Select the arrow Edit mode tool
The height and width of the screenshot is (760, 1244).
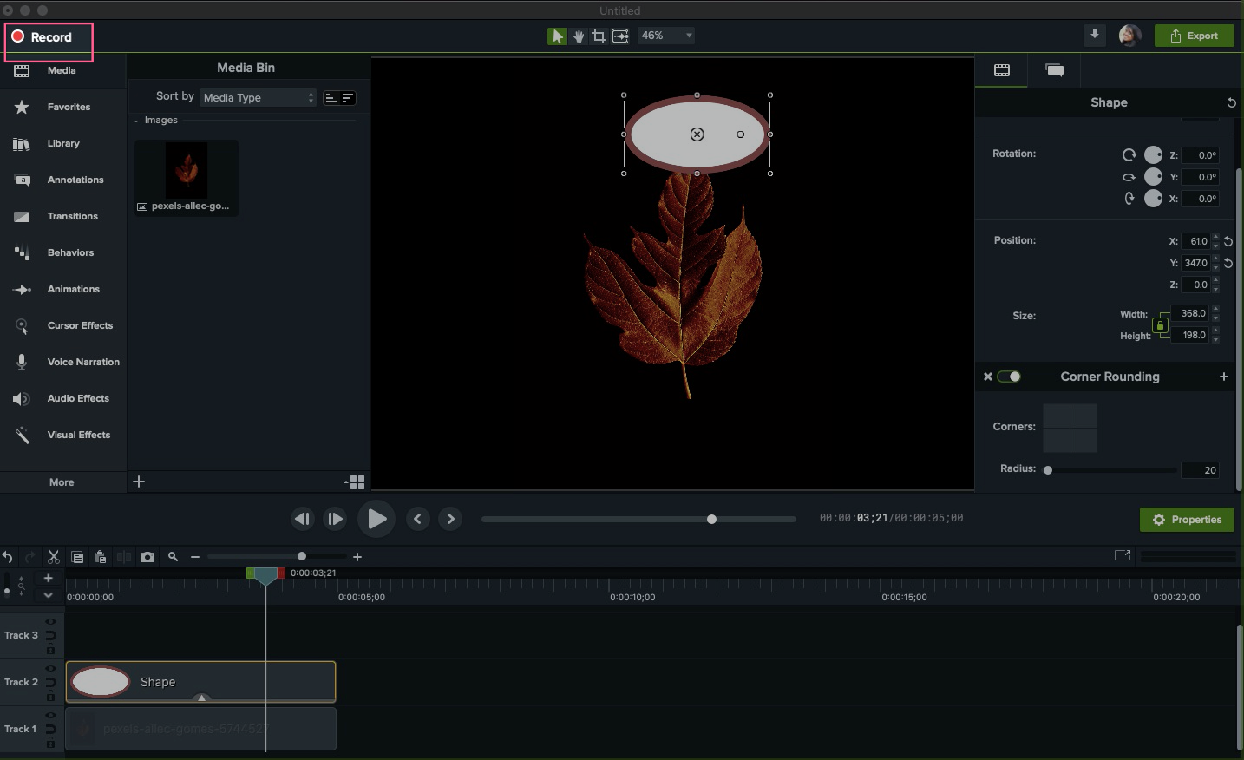(557, 36)
